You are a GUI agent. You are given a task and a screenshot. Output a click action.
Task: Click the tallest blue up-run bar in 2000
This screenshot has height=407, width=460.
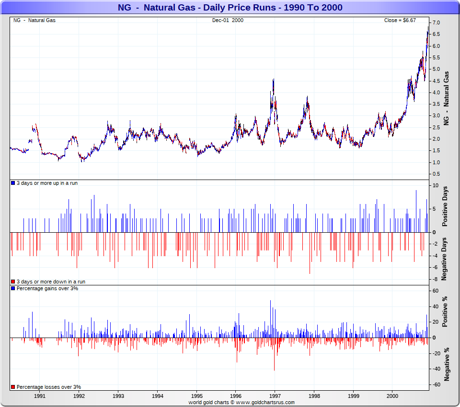[416, 211]
